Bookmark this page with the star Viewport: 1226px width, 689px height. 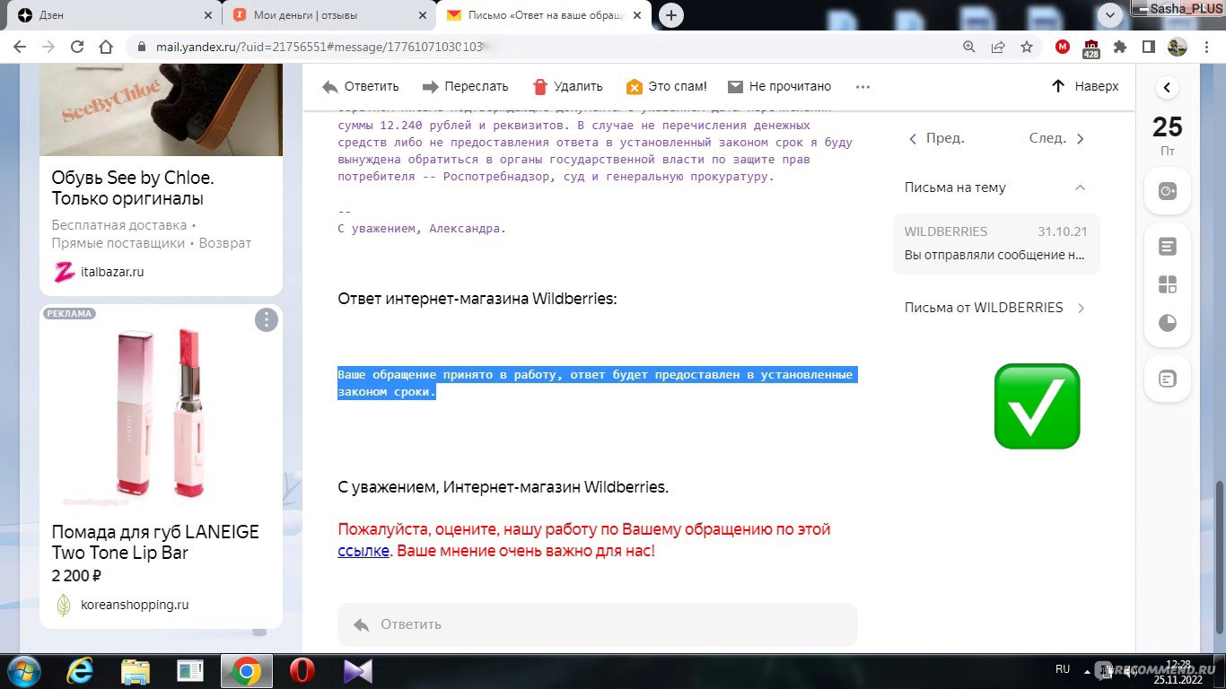[1027, 47]
